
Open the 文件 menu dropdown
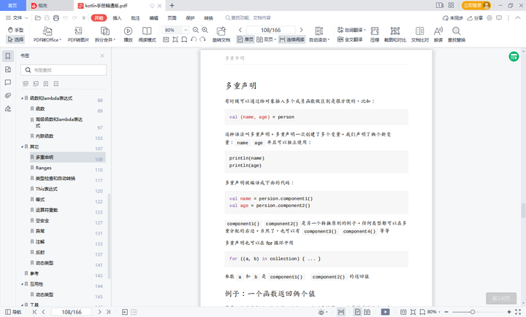click(x=17, y=18)
